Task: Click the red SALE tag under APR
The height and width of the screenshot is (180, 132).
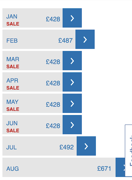Action: (x=13, y=88)
